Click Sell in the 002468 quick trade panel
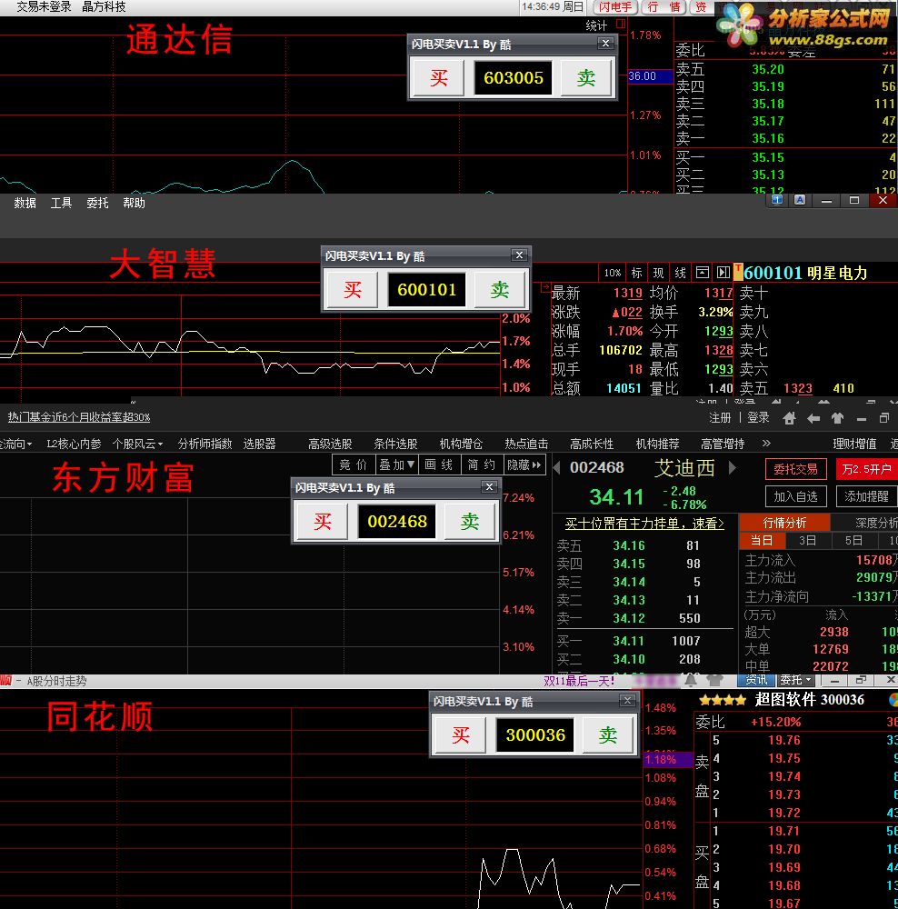Screen dimensions: 898x909 [470, 521]
